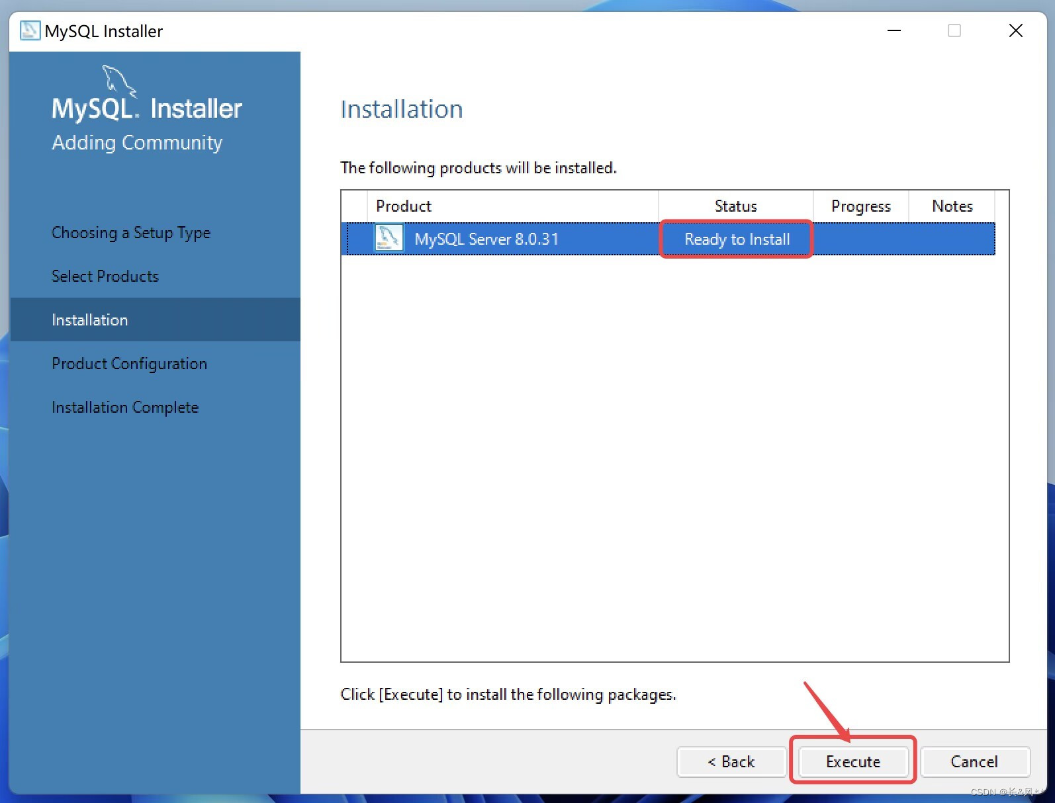Click the Adding Community subtitle
The width and height of the screenshot is (1055, 803).
pyautogui.click(x=137, y=143)
